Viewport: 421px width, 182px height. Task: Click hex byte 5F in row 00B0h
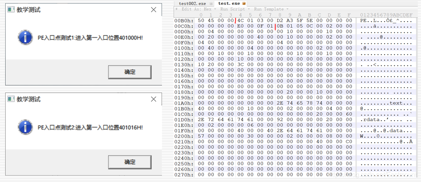pyautogui.click(x=300, y=21)
